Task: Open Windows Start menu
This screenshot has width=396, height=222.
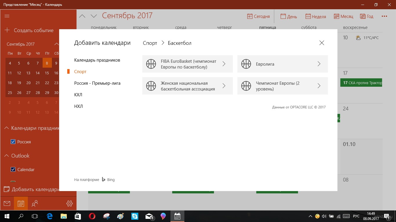Action: [7, 216]
